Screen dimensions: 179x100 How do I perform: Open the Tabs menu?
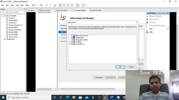[22, 5]
